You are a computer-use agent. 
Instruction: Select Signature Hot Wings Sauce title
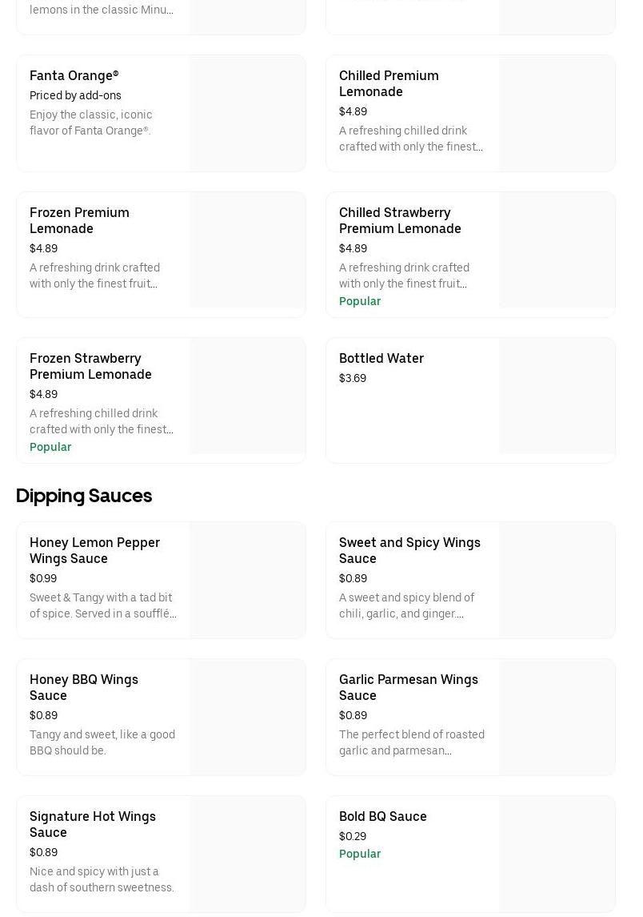click(x=93, y=824)
